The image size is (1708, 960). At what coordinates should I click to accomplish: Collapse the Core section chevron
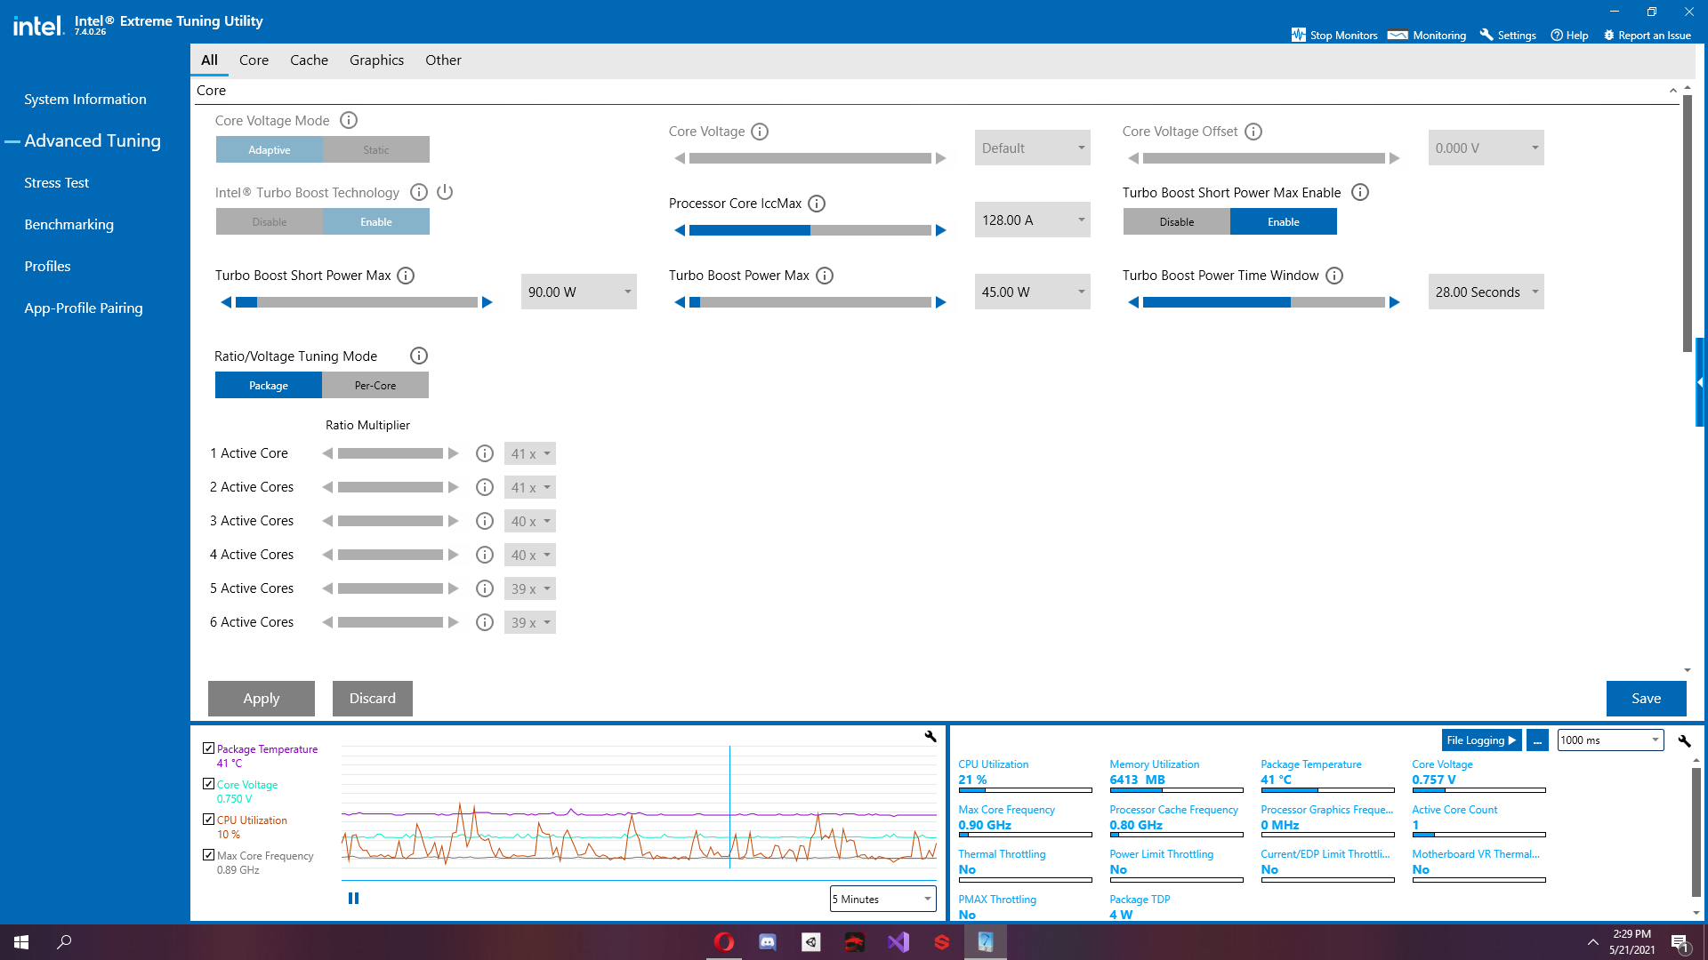coord(1672,91)
